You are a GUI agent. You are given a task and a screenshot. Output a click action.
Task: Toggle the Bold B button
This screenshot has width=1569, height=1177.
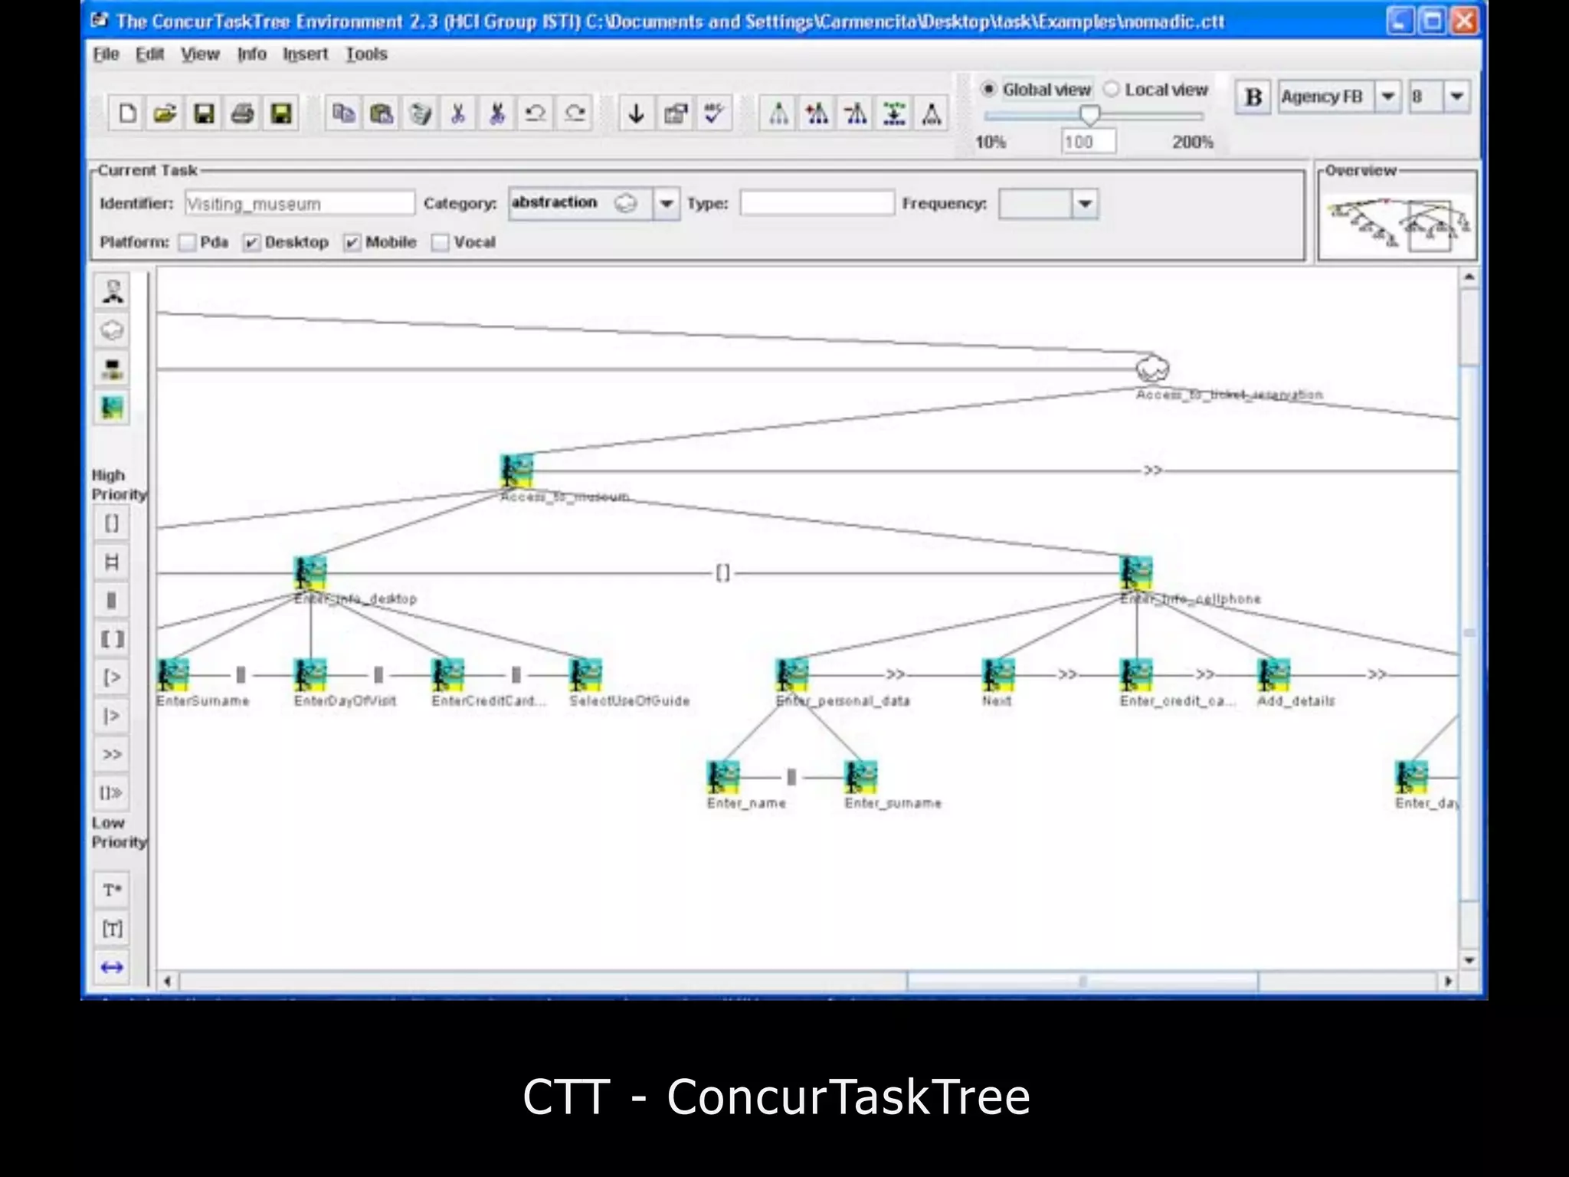[x=1253, y=97]
